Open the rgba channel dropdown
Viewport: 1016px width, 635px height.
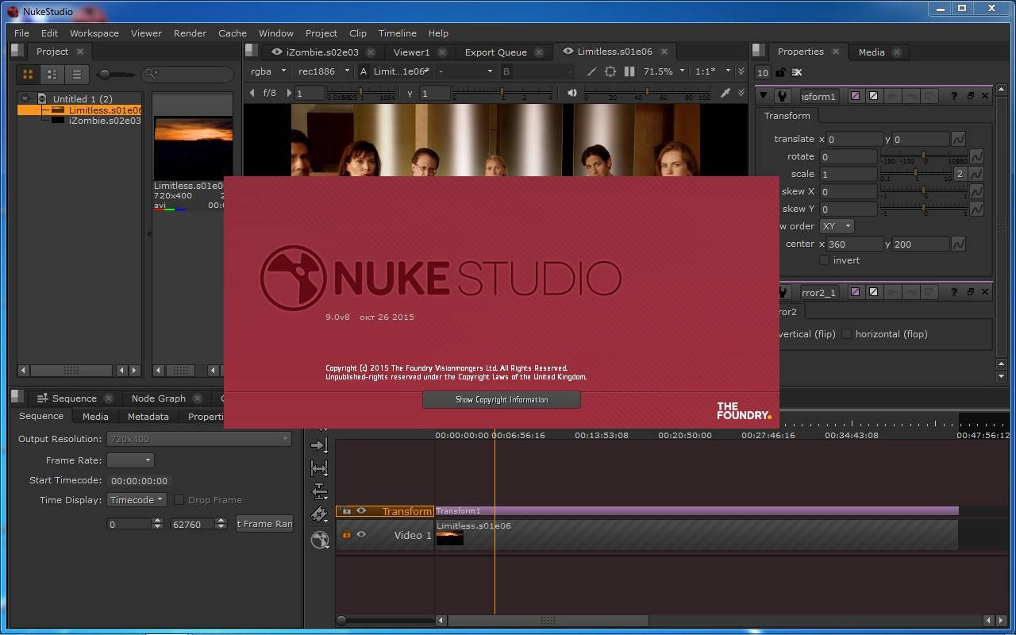pos(268,71)
